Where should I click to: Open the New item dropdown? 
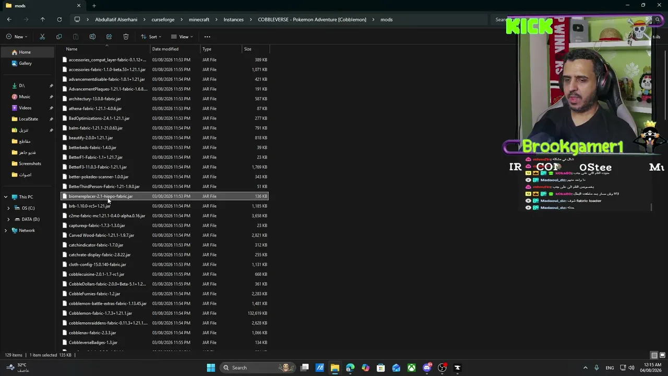16,37
